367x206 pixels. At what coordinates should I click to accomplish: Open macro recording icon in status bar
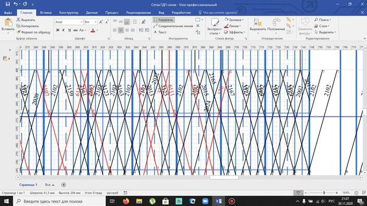(126, 193)
